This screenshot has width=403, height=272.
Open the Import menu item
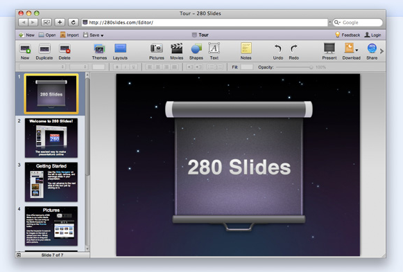(x=69, y=35)
